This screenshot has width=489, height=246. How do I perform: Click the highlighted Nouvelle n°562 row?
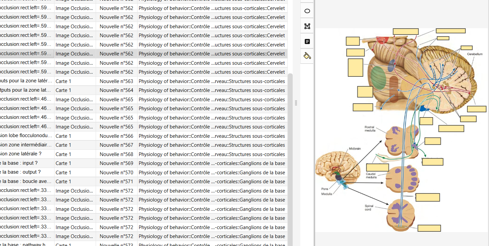coord(116,54)
